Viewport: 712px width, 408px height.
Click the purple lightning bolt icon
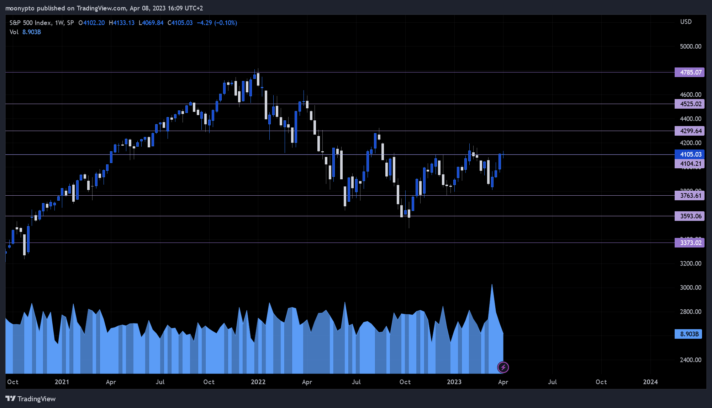(x=503, y=367)
